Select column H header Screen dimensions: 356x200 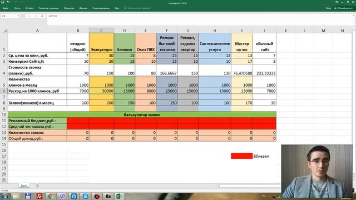215,31
